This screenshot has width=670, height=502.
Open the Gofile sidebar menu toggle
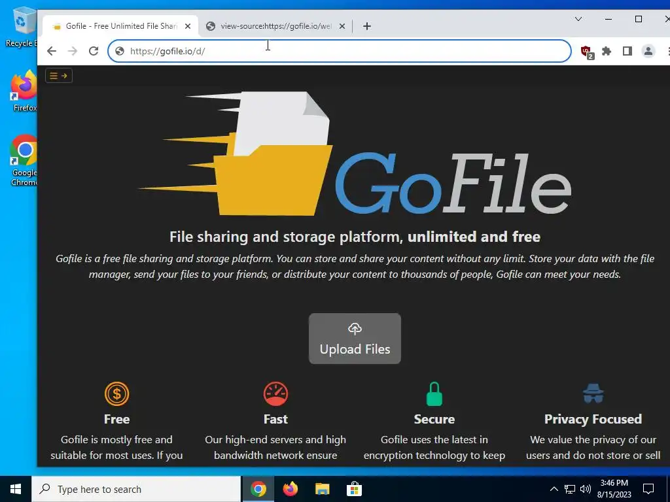click(x=58, y=76)
